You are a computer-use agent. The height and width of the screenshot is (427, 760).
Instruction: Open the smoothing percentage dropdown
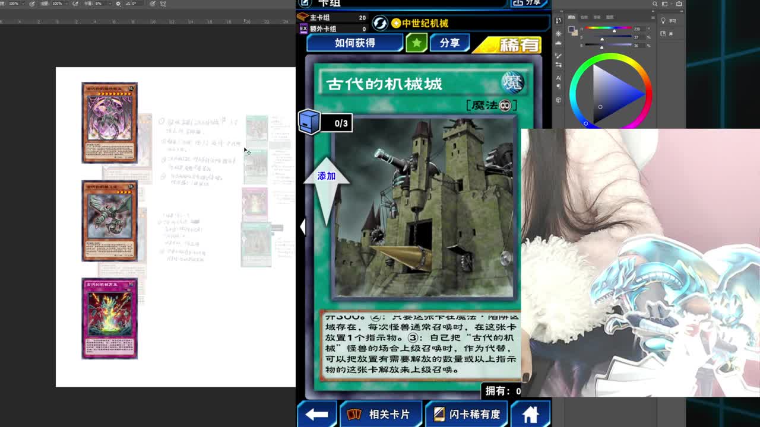[109, 4]
